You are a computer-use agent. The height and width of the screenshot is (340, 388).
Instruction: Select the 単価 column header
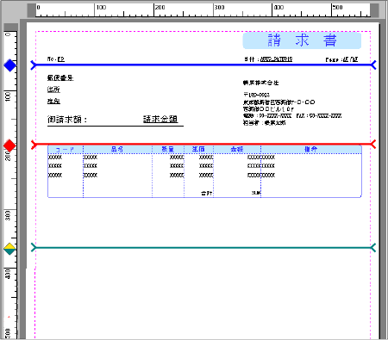point(198,149)
